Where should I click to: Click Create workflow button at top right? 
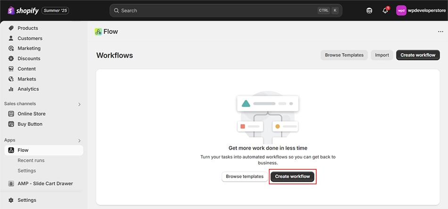(x=418, y=55)
